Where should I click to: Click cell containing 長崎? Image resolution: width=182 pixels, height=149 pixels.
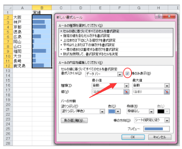pyautogui.click(x=22, y=61)
